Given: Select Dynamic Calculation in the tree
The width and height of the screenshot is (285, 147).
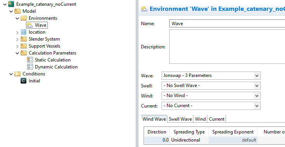Looking at the screenshot, I should pos(56,67).
